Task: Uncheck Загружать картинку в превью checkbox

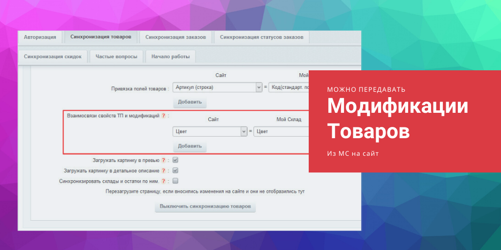Action: tap(175, 160)
